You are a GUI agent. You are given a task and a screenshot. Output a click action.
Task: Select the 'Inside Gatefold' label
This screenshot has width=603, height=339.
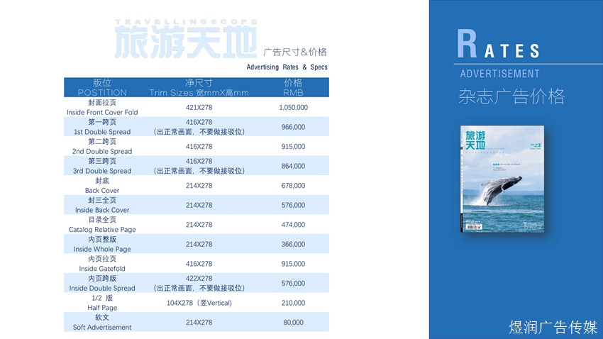(x=102, y=269)
